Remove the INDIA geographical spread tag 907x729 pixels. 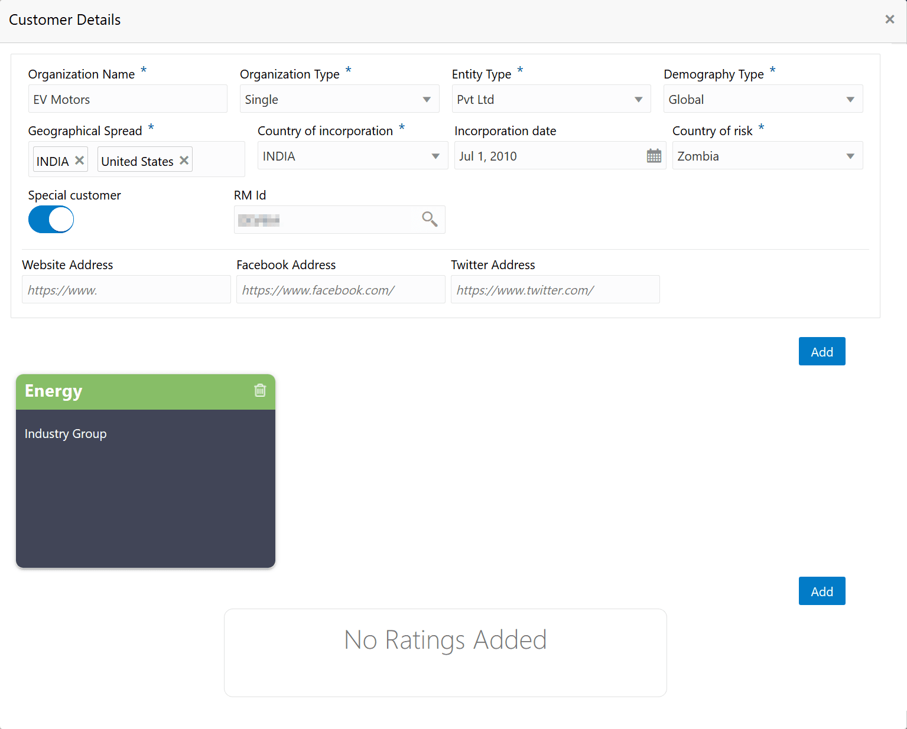[80, 161]
